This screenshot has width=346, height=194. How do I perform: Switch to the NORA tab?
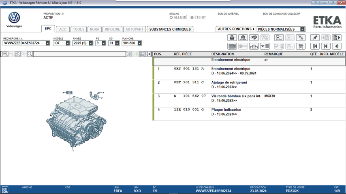[94, 29]
